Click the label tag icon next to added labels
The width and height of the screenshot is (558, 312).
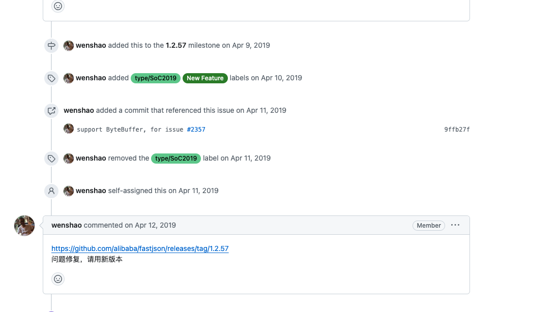pyautogui.click(x=51, y=78)
